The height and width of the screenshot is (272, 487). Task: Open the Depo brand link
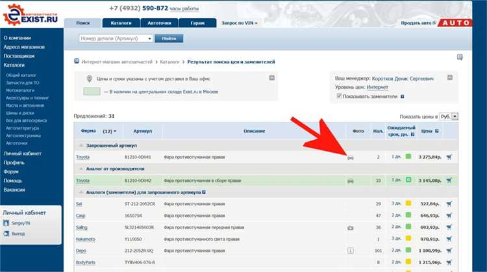pos(81,251)
